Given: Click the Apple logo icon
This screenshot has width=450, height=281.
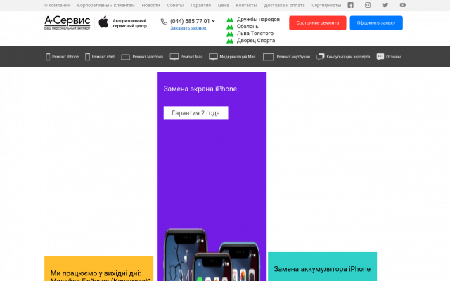Looking at the screenshot, I should (103, 22).
